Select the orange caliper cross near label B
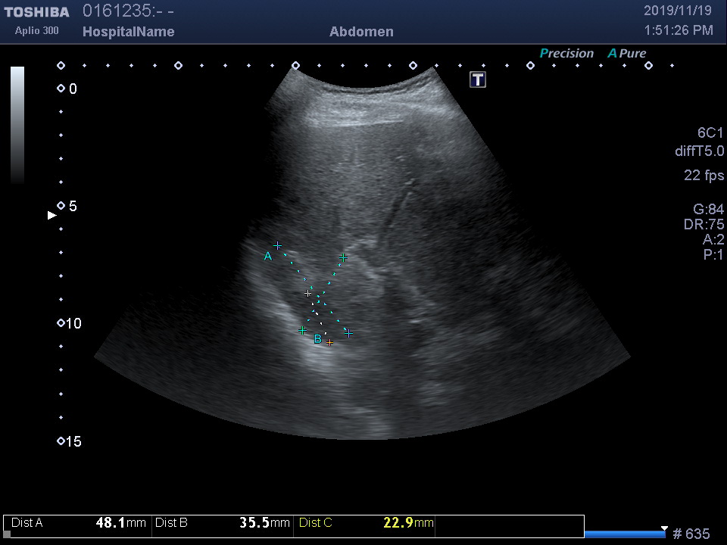 point(329,343)
